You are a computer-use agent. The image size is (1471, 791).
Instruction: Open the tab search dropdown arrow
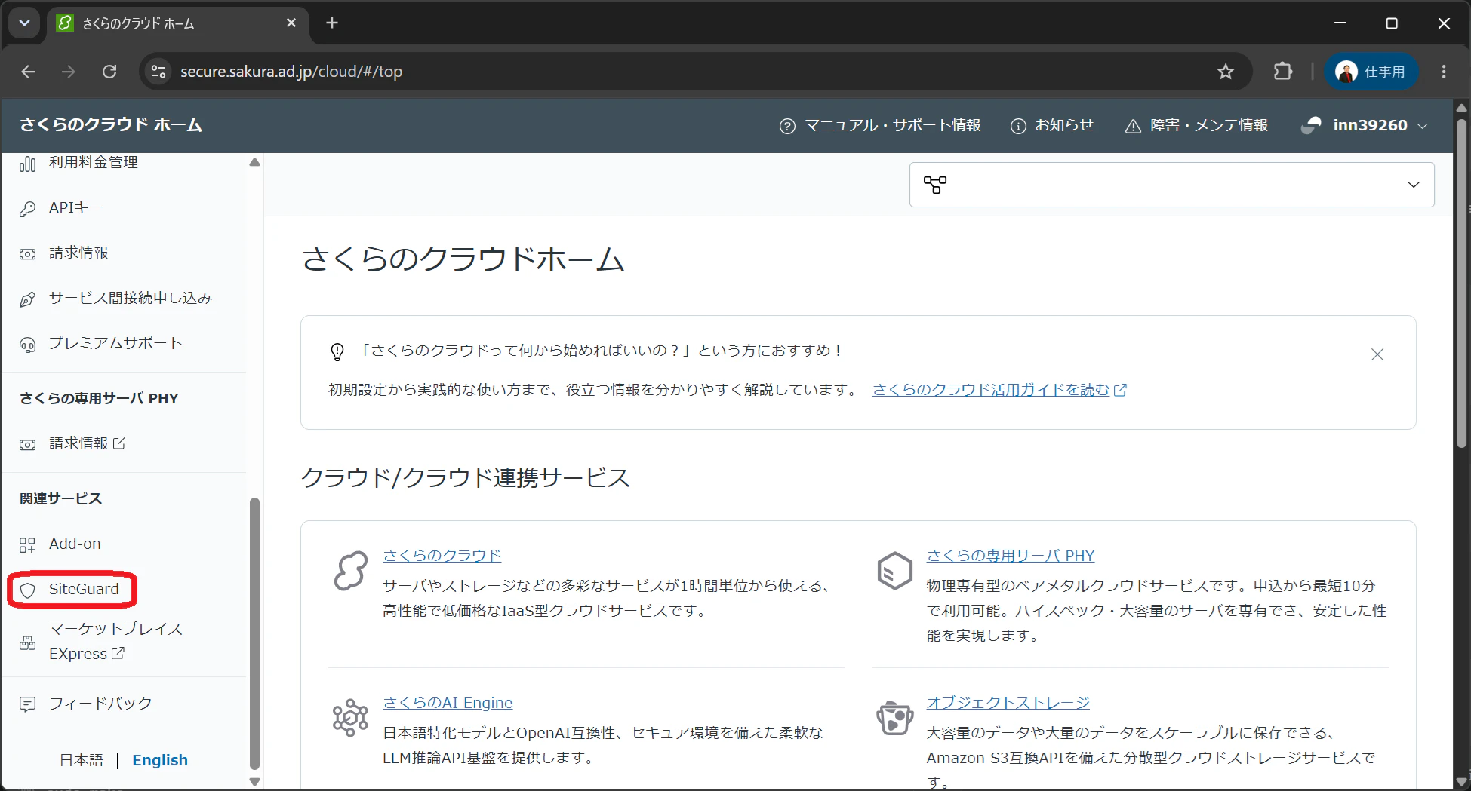click(x=24, y=23)
